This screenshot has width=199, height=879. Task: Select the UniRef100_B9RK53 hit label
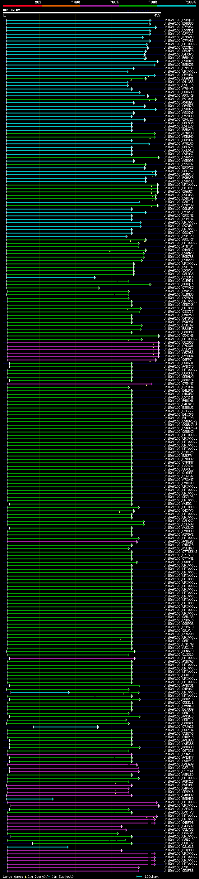(178, 65)
